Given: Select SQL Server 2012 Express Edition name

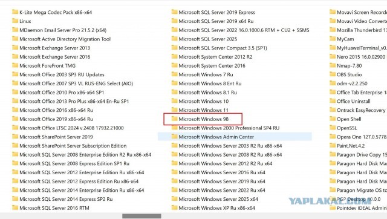Looking at the screenshot, I should pyautogui.click(x=79, y=181).
